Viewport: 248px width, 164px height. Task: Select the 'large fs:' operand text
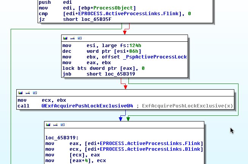point(115,46)
